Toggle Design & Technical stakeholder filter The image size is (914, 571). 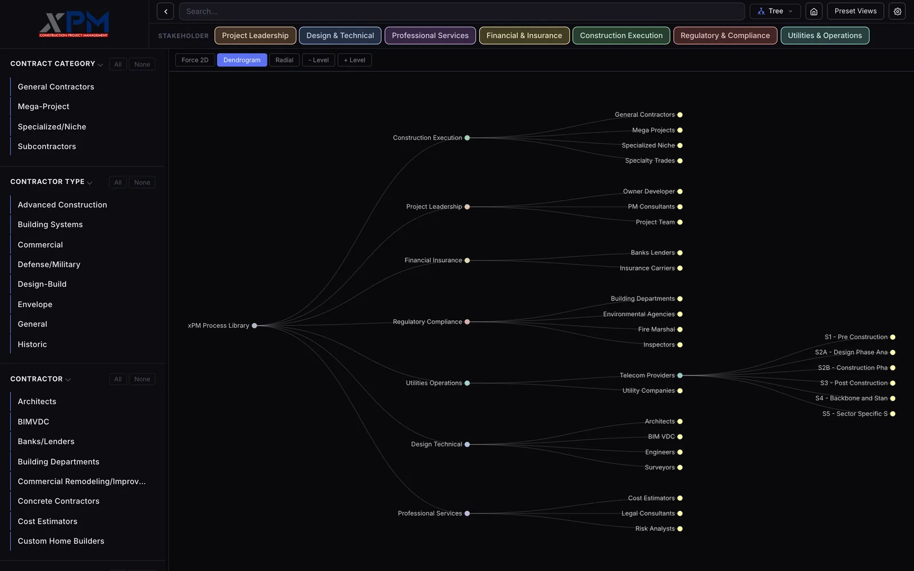coord(340,35)
